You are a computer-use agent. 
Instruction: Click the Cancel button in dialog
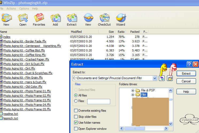(x=186, y=81)
